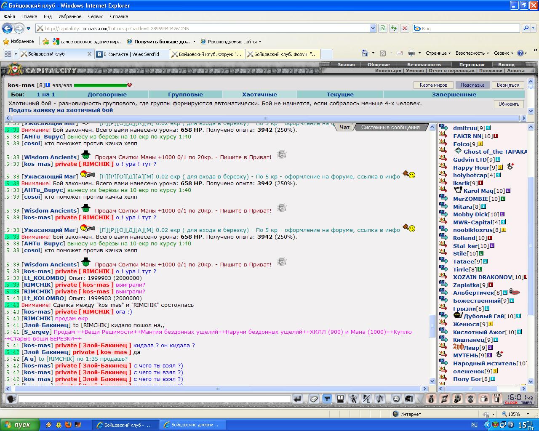Open info icon for player Folco
Image resolution: width=539 pixels, height=431 pixels.
pyautogui.click(x=480, y=144)
